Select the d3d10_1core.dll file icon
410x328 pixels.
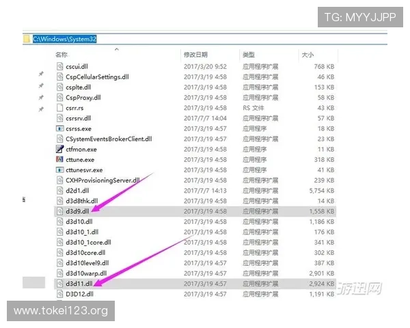(60, 242)
